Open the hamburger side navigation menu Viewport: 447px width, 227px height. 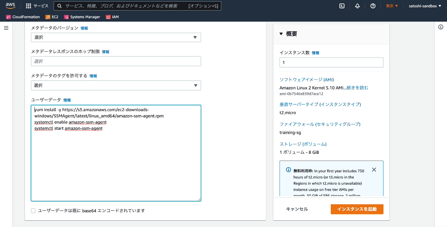tap(6, 28)
